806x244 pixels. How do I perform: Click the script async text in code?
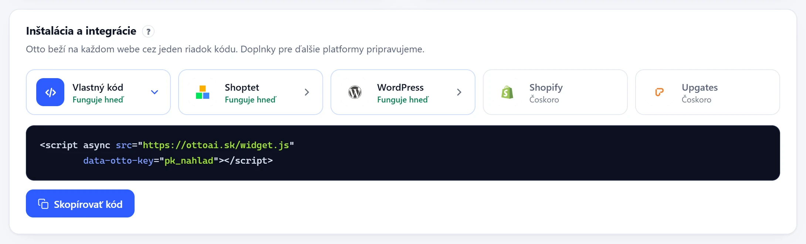point(75,145)
